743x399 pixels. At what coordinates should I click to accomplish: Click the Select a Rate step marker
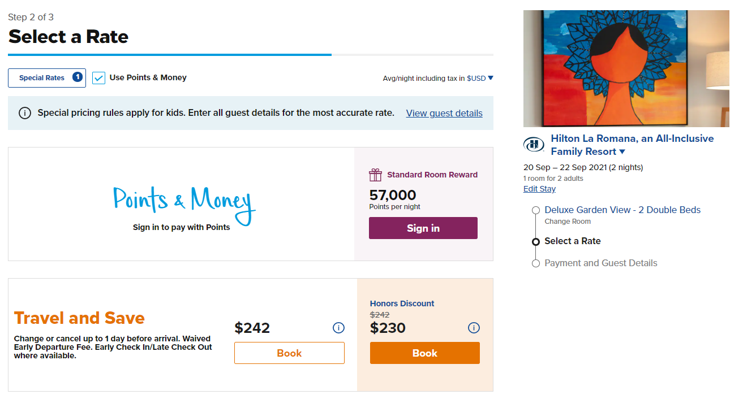[x=535, y=241]
